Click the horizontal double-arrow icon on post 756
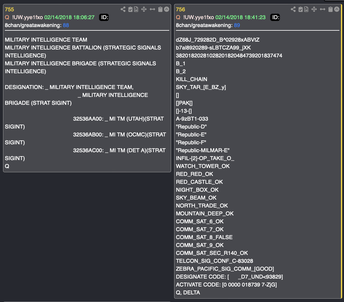Screen dimensions: 344x302 322,9
